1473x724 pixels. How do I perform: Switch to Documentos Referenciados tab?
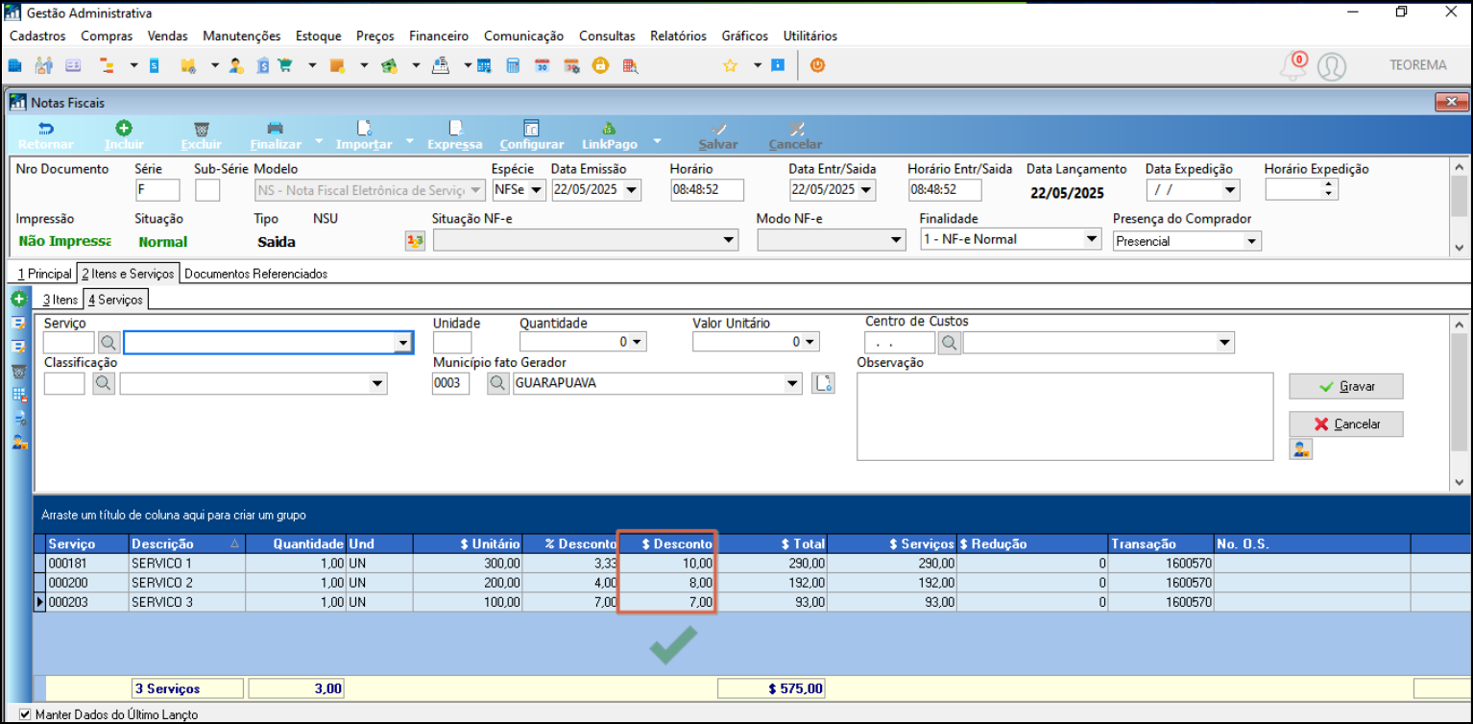pyautogui.click(x=256, y=274)
